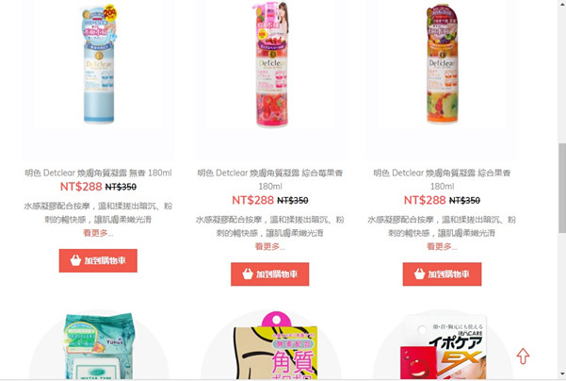Click basket icon on 無香 cart button
This screenshot has width=566, height=381.
coord(75,260)
